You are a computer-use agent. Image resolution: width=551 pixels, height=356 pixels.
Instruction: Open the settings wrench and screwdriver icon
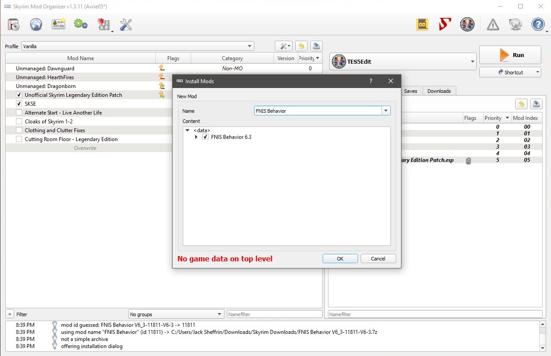click(126, 24)
